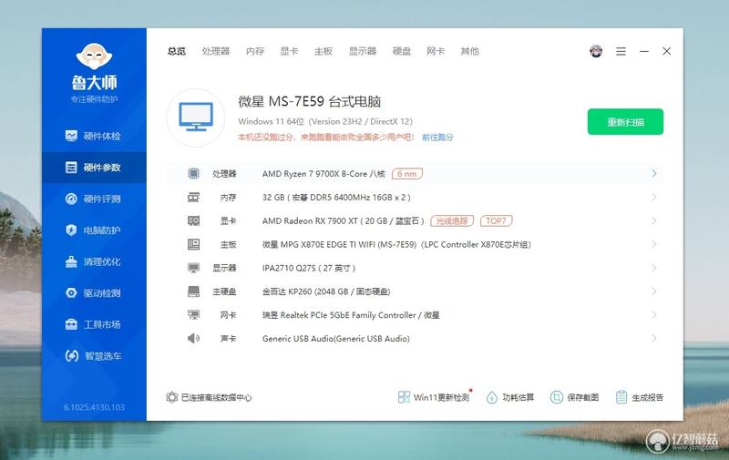
Task: Click the Windows 11 64位 version text
Action: pos(325,122)
